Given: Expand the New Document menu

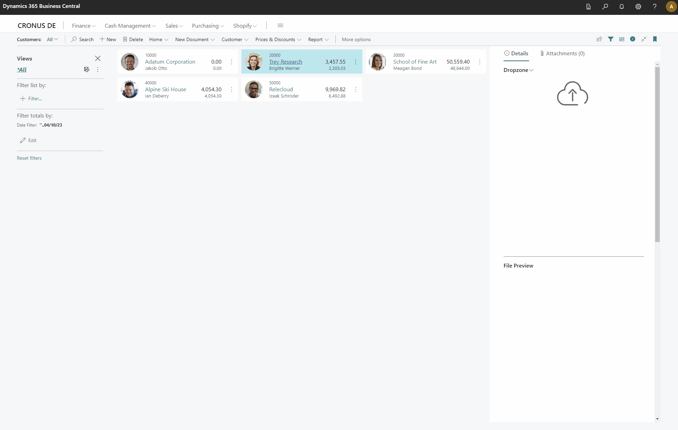Looking at the screenshot, I should coord(194,39).
